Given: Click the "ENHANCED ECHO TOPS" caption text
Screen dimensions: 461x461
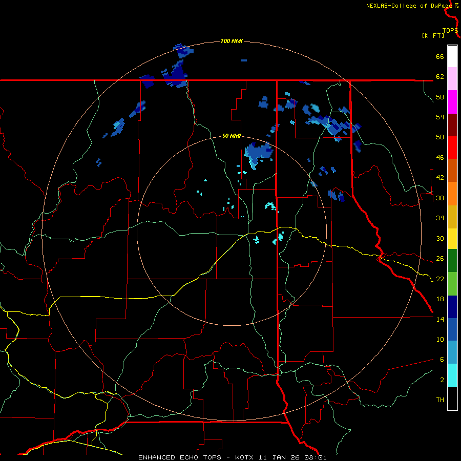Looking at the screenshot, I should [x=180, y=457].
